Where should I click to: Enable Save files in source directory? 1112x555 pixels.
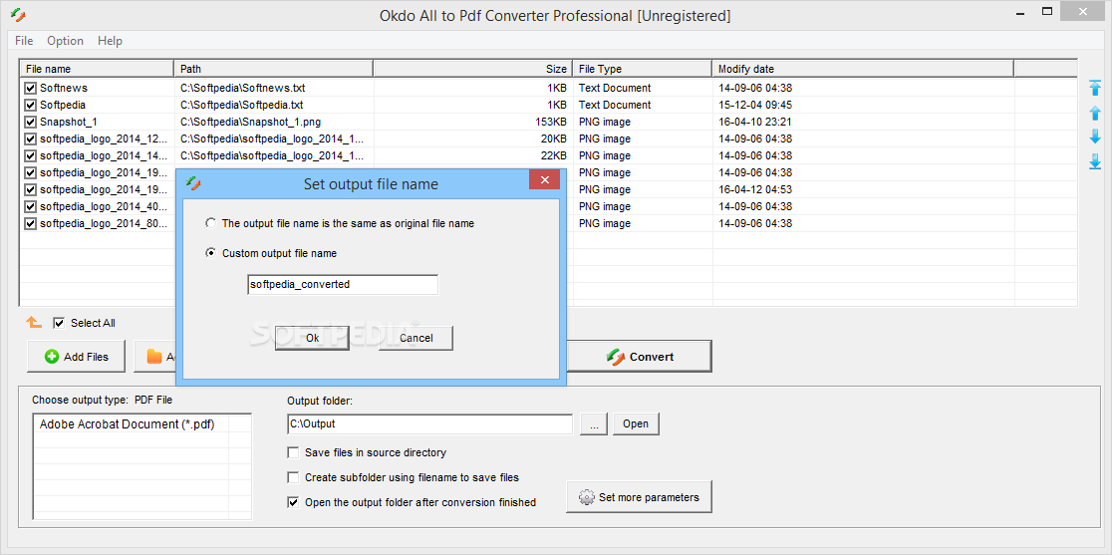pos(293,452)
